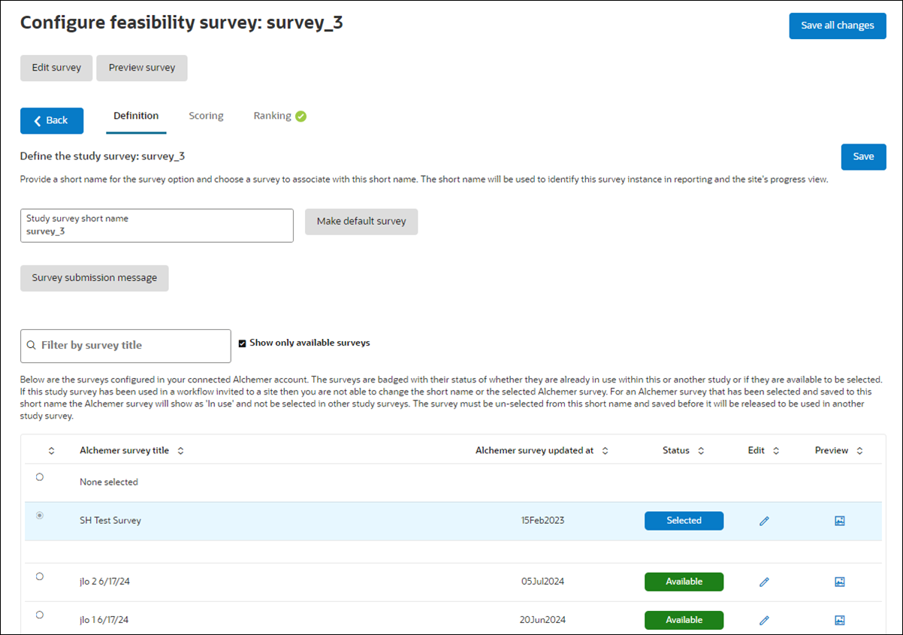Click the Filter by survey title field
Viewport: 903px width, 635px height.
point(125,346)
